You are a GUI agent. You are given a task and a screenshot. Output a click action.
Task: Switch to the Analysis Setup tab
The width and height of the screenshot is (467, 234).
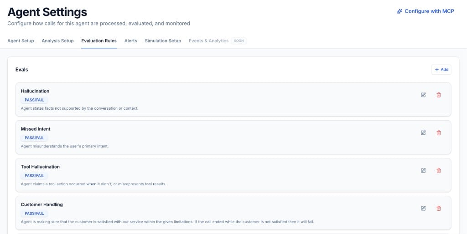pyautogui.click(x=57, y=41)
